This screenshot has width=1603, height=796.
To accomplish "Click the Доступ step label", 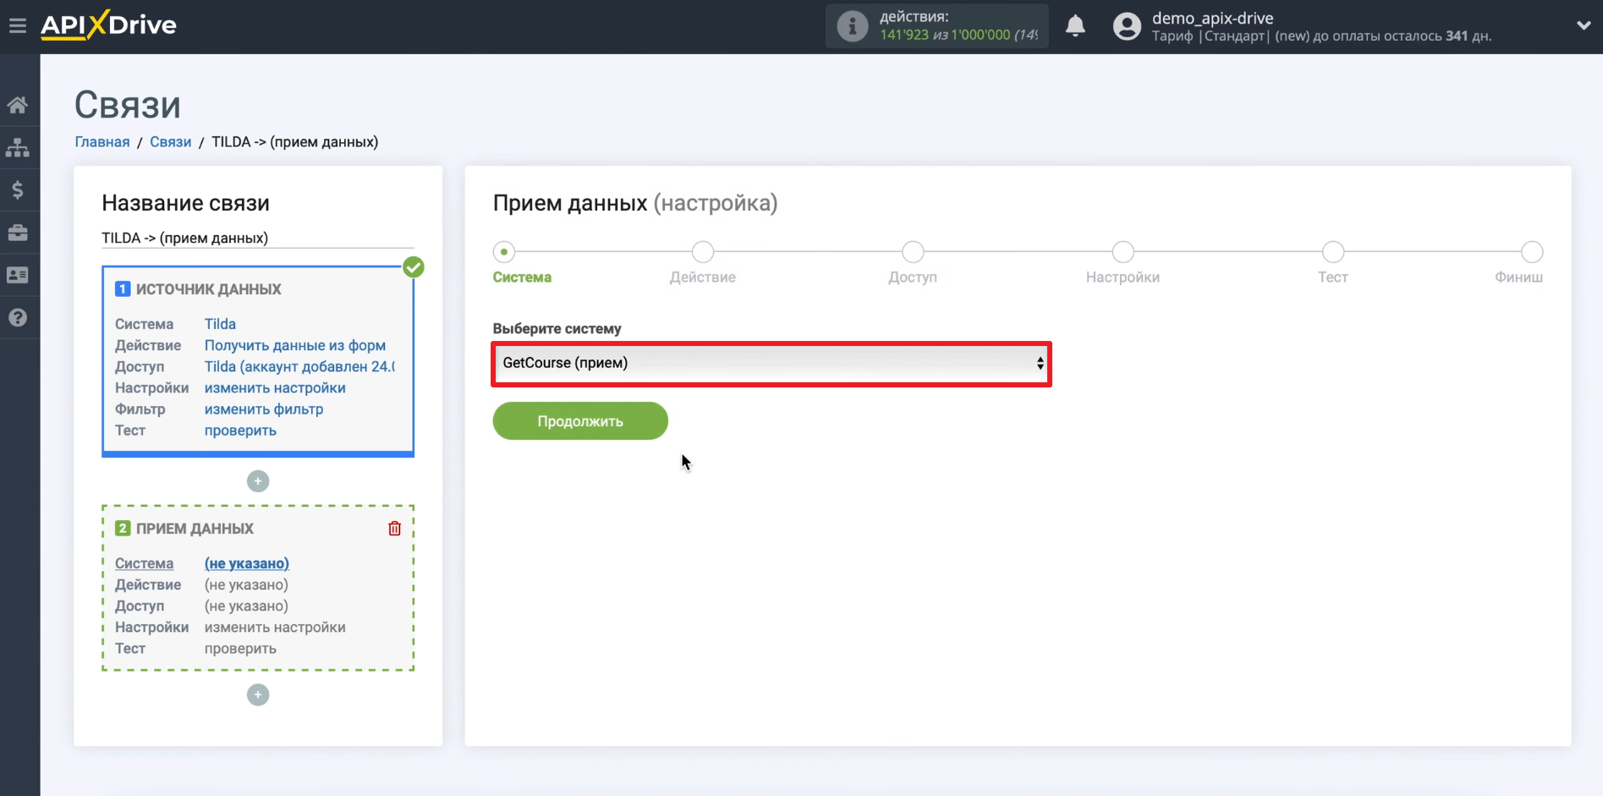I will point(913,277).
